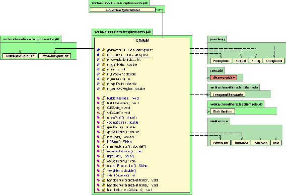The height and width of the screenshot is (195, 286).
Task: Click the java.lang package tab
Action: click(x=217, y=39)
